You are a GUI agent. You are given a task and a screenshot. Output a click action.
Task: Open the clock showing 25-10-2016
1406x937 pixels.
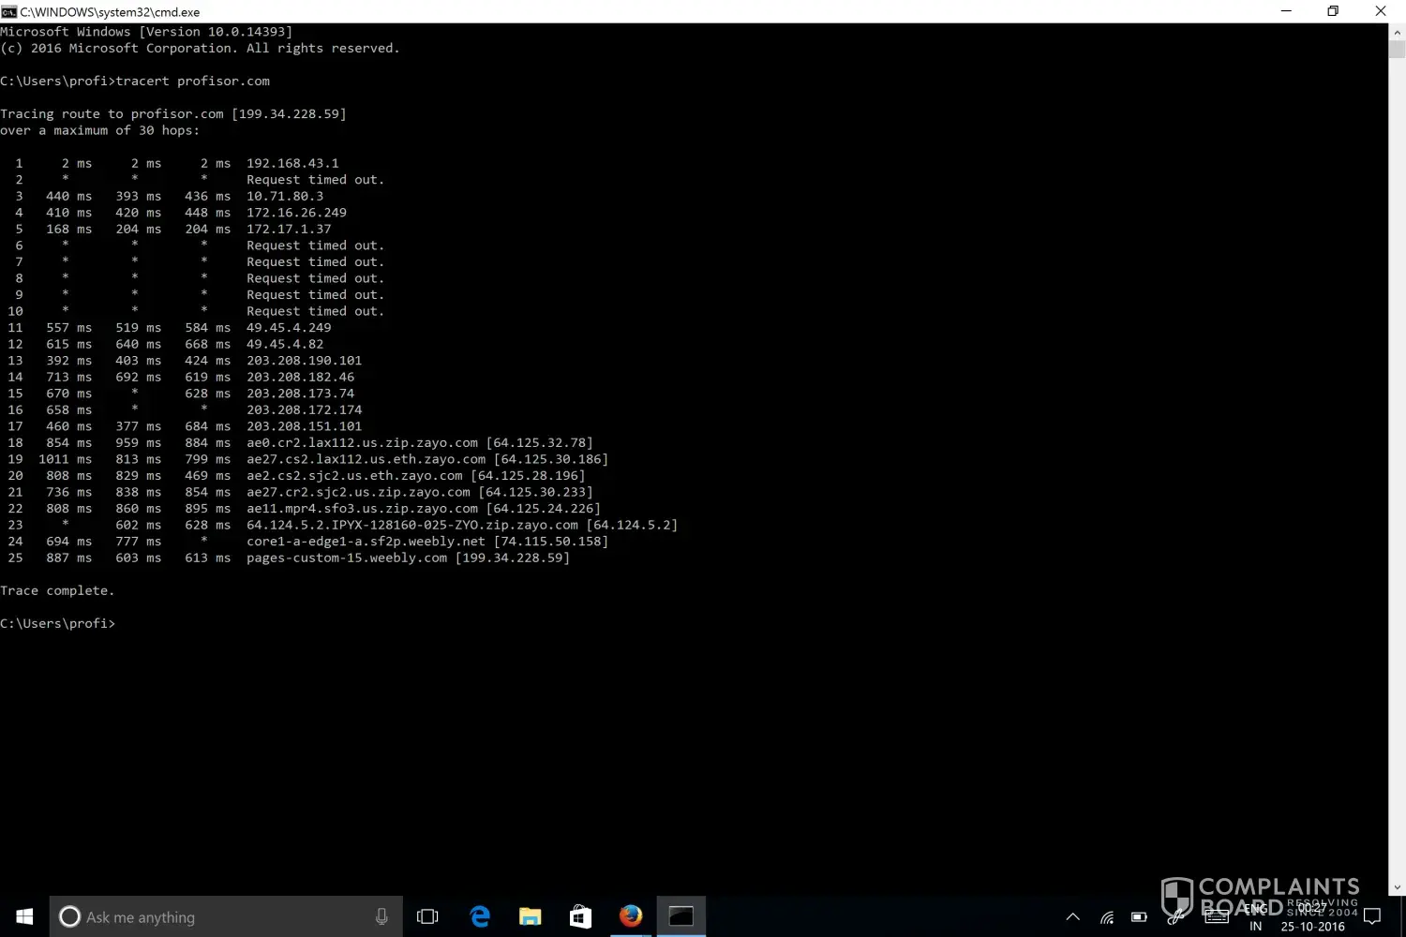point(1312,917)
